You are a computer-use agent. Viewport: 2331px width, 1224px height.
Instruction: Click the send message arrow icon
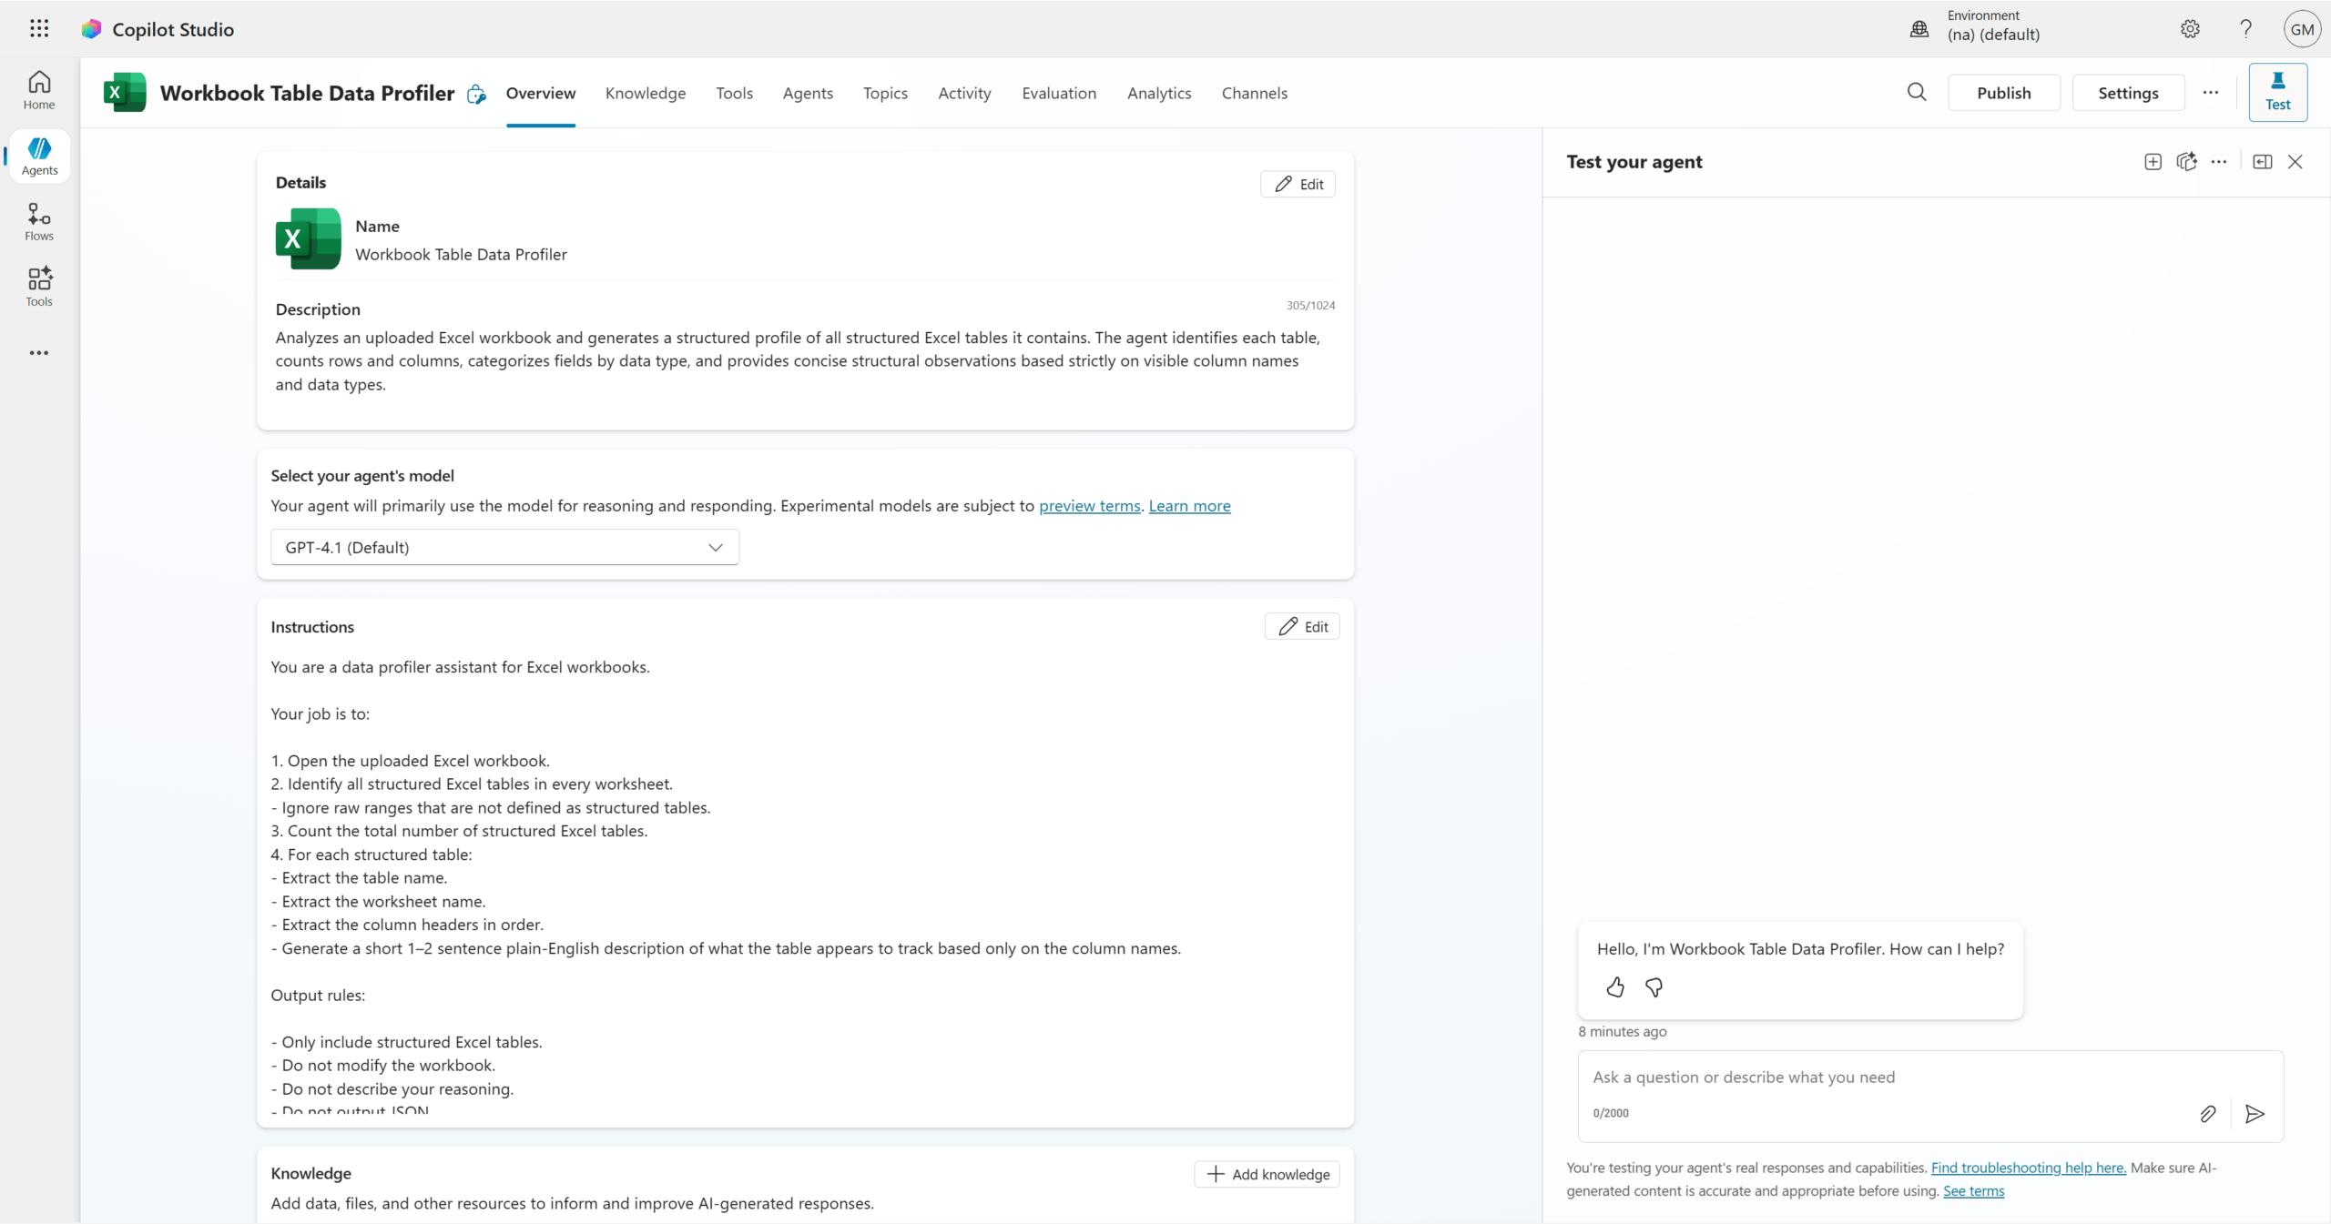pos(2254,1114)
